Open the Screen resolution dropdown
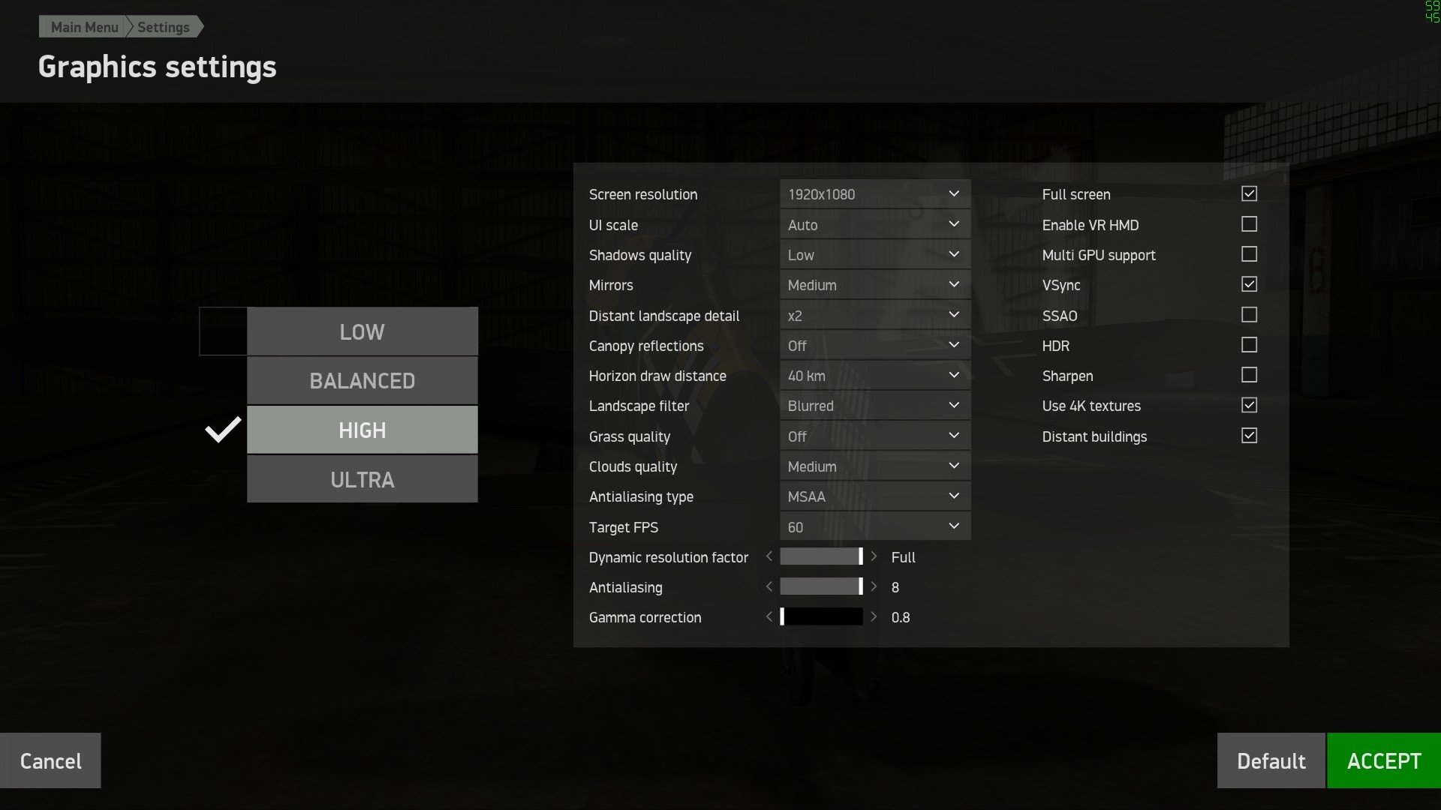 point(874,194)
